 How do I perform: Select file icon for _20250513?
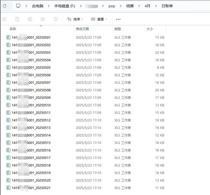click(8, 128)
